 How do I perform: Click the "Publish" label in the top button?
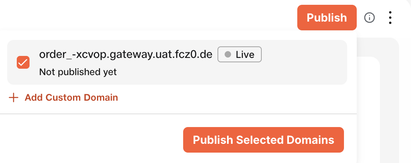[326, 18]
